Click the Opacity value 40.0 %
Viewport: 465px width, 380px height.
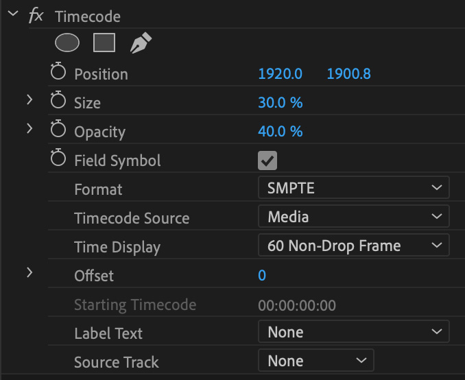pyautogui.click(x=280, y=131)
